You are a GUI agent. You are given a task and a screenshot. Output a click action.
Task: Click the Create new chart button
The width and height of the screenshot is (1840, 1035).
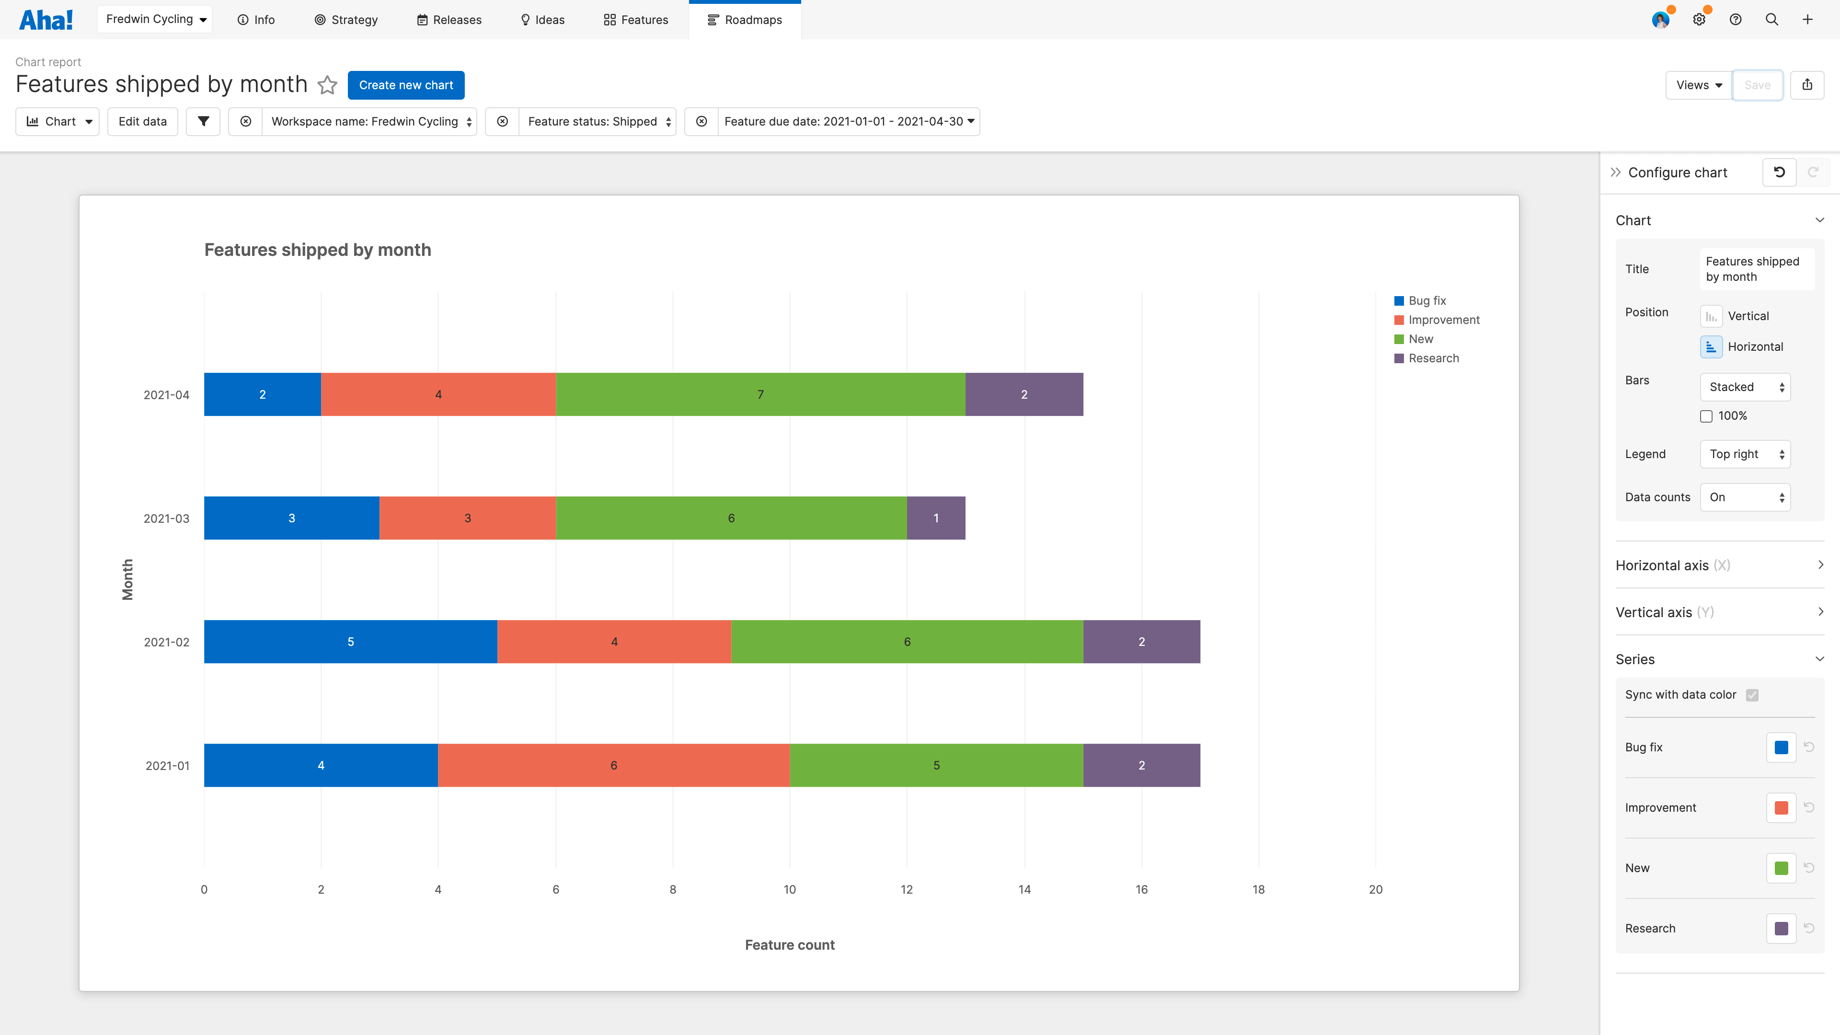(x=406, y=85)
